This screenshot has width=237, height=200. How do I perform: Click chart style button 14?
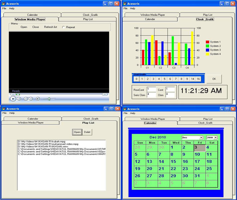[192, 79]
